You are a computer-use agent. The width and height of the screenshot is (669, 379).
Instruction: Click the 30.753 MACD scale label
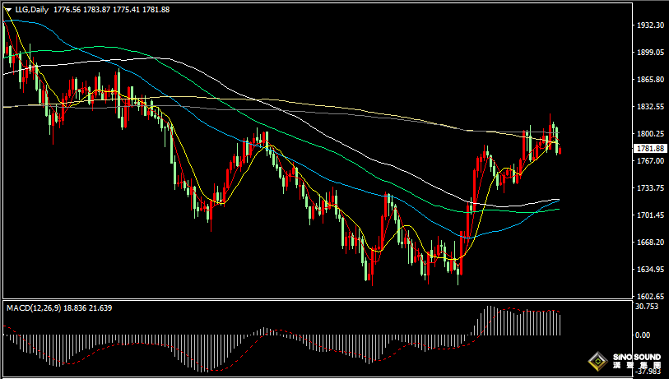coord(647,307)
